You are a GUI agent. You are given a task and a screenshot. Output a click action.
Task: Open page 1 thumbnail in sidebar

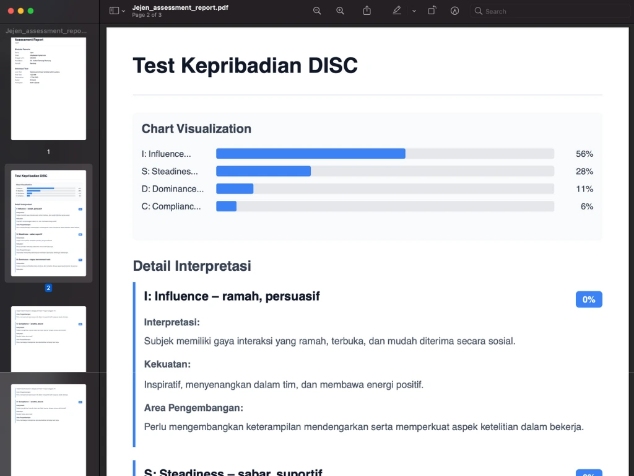[x=48, y=88]
